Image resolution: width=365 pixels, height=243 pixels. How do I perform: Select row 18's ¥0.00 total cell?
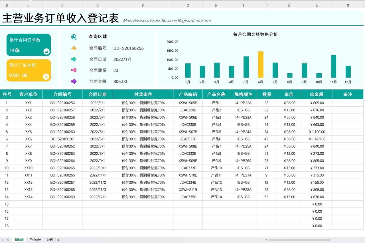point(317,226)
